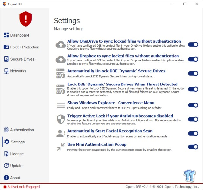Click 'Lock D3E Dynamic Secure Drives' heading
Screen dimensions: 203x190
coord(122,84)
